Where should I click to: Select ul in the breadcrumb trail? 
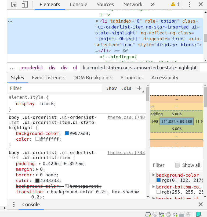click(x=75, y=68)
